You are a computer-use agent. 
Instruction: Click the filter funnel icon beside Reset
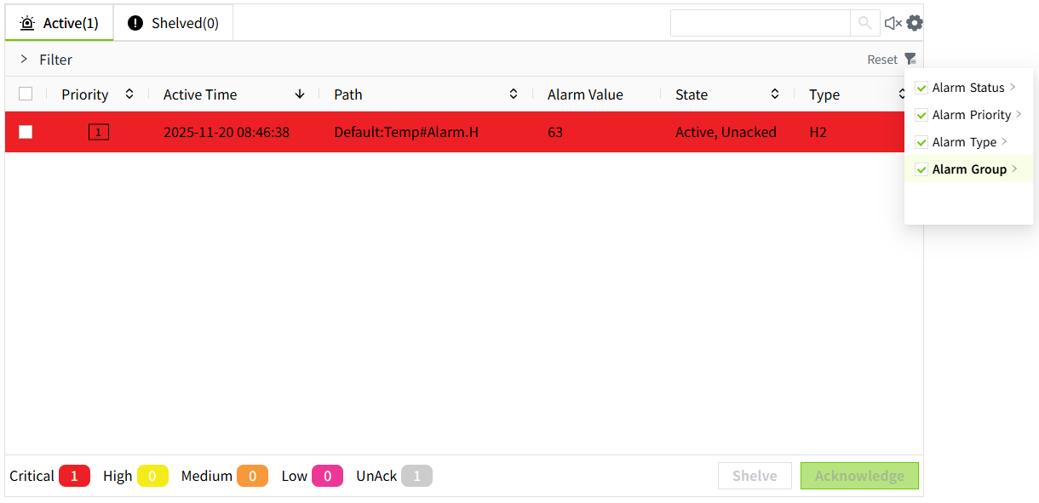910,60
